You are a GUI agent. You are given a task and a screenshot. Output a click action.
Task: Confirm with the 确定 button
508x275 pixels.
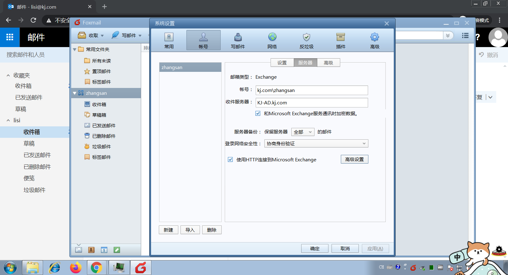(315, 248)
